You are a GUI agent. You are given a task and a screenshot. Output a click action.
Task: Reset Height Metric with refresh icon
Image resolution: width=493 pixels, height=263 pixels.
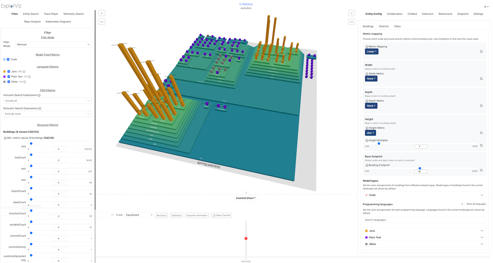(x=481, y=133)
